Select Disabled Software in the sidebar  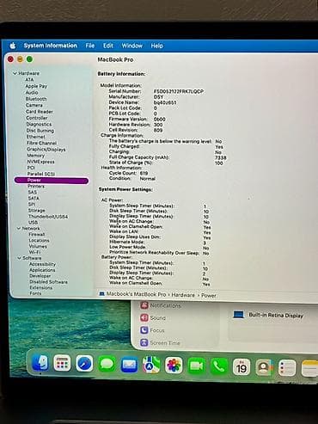click(x=49, y=282)
